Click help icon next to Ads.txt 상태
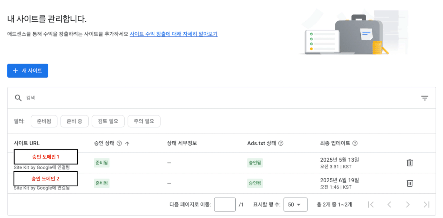This screenshot has width=443, height=218. (281, 143)
